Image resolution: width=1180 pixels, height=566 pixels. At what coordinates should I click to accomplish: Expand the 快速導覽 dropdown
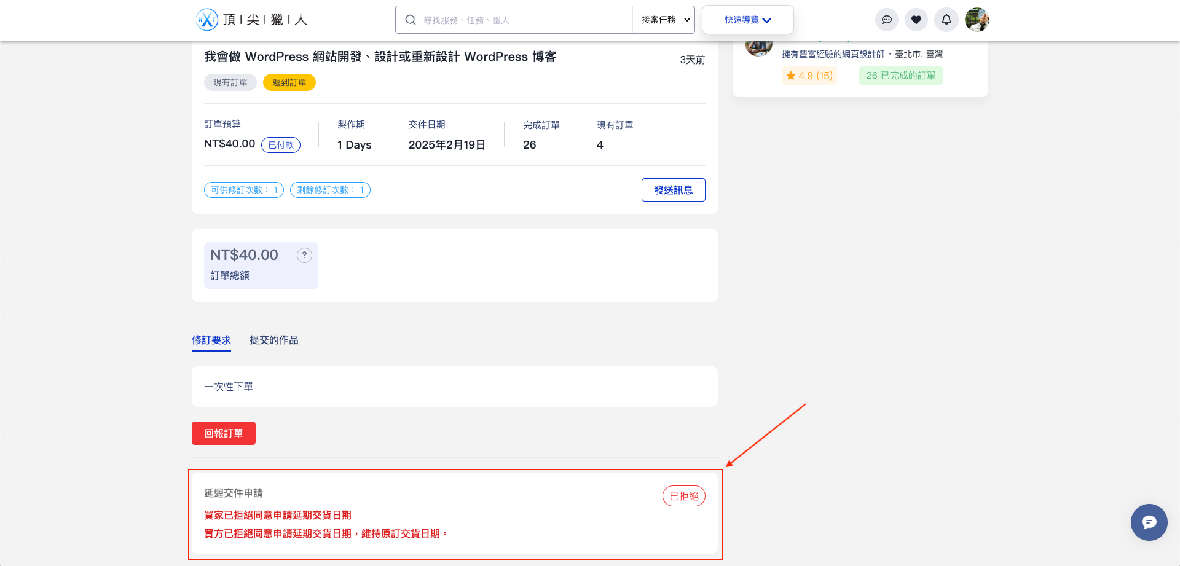pyautogui.click(x=747, y=19)
